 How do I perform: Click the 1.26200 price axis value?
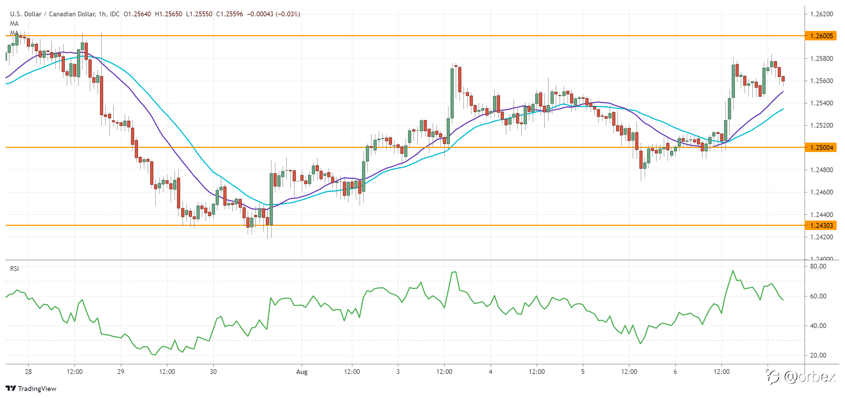click(822, 14)
